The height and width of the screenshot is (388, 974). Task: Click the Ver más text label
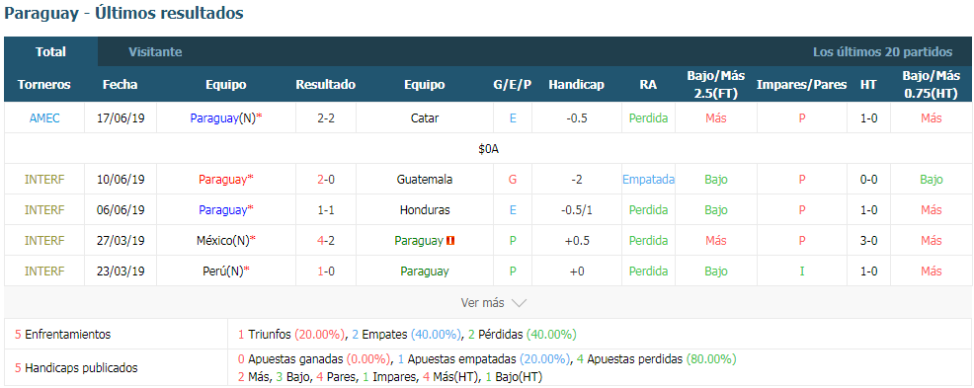click(x=483, y=303)
